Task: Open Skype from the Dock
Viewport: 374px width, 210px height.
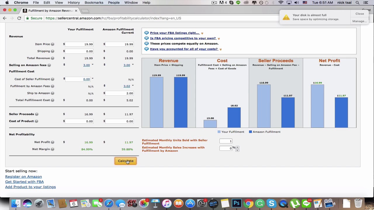Action: pos(271,203)
